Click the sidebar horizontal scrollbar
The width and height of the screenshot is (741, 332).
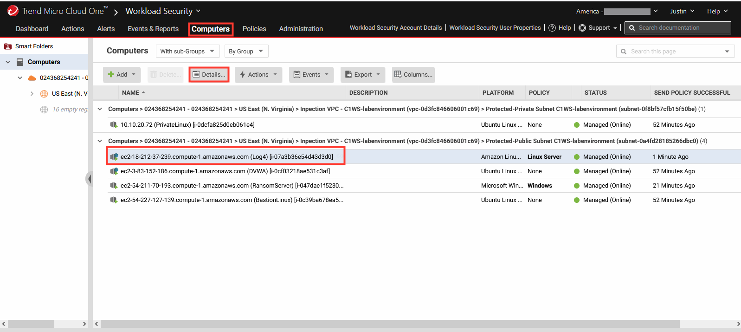[x=31, y=324]
